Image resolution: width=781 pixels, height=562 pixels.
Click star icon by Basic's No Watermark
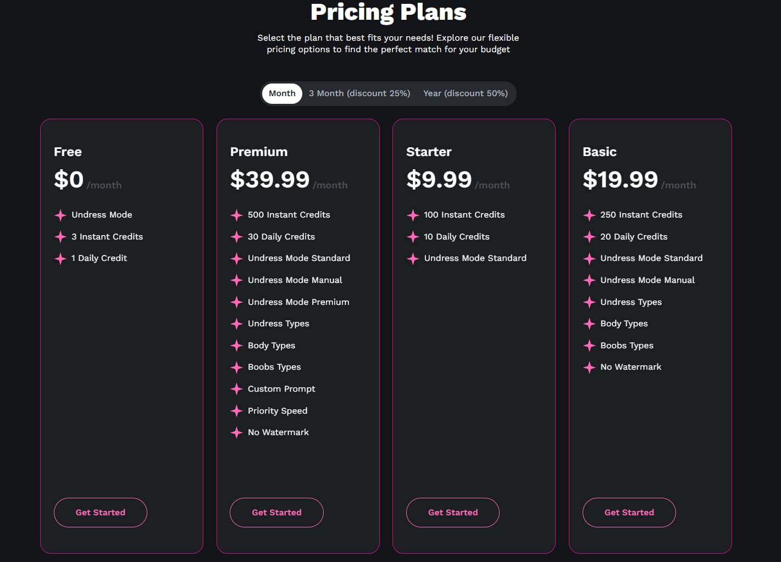click(589, 367)
